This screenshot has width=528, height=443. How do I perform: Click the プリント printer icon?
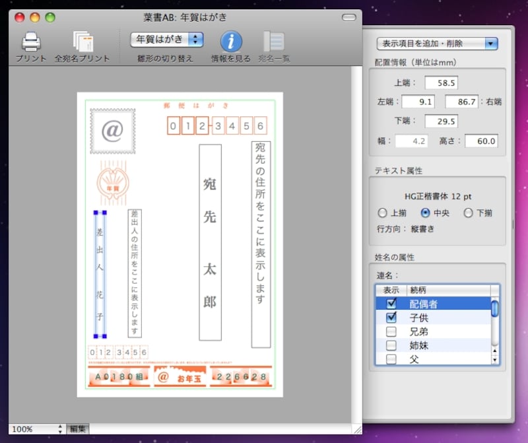(x=31, y=42)
